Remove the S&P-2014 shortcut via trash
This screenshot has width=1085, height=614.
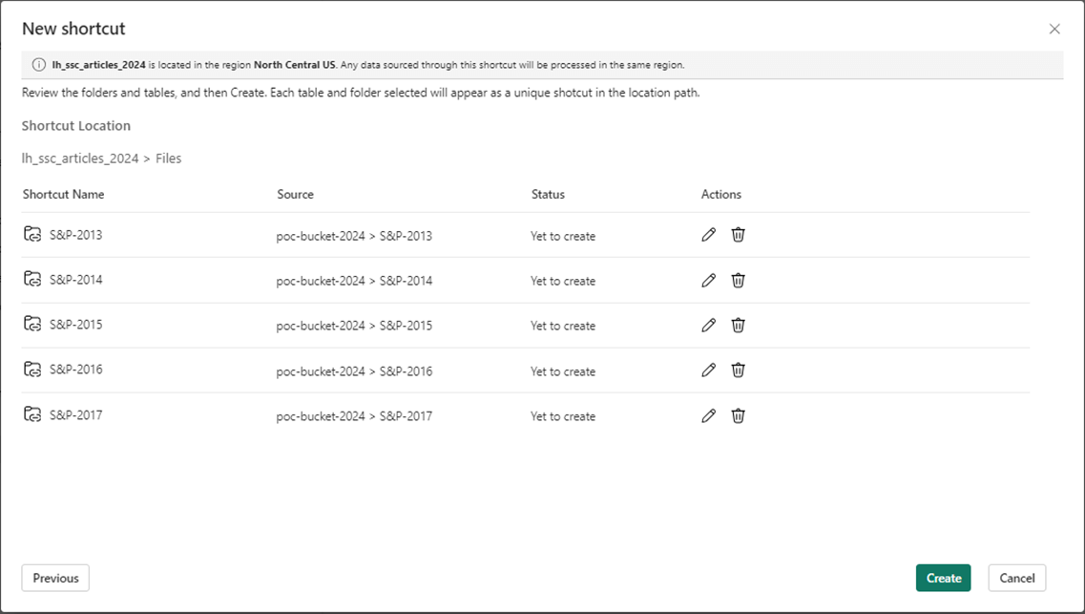point(738,280)
